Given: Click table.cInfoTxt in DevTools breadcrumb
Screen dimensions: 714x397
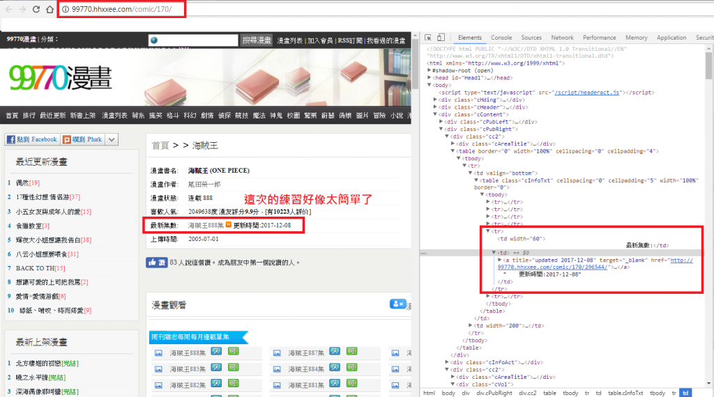Looking at the screenshot, I should 625,393.
